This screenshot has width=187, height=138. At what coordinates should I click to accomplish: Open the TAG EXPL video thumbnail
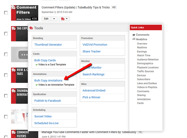pyautogui.click(x=20, y=34)
